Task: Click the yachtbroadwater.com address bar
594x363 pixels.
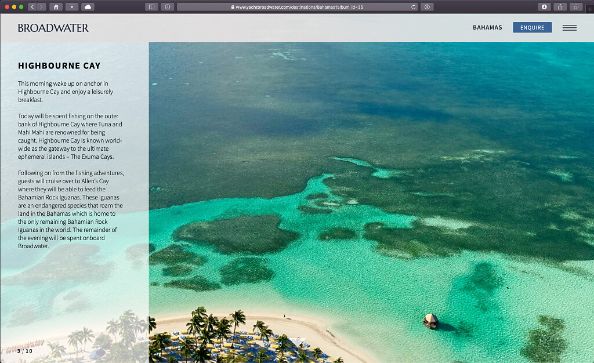Action: tap(298, 7)
